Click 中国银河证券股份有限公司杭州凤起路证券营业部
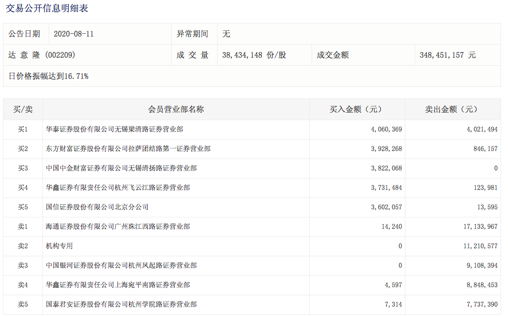Viewport: 508px width, 317px height. [x=121, y=266]
